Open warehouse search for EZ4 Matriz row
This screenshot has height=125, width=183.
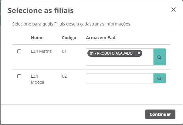tap(160, 57)
